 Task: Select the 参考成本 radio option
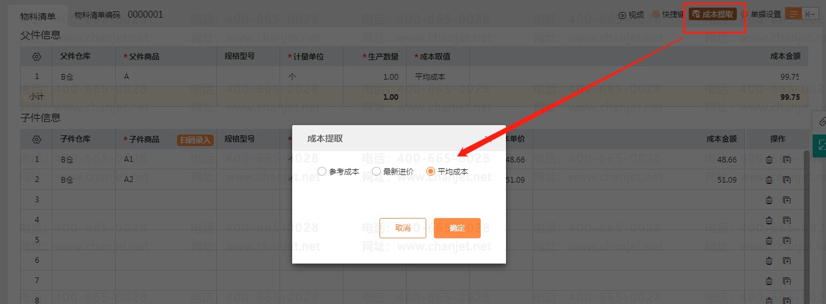click(338, 171)
